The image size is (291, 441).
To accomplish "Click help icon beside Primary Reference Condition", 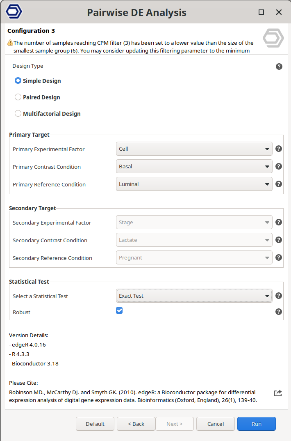I will (x=279, y=184).
